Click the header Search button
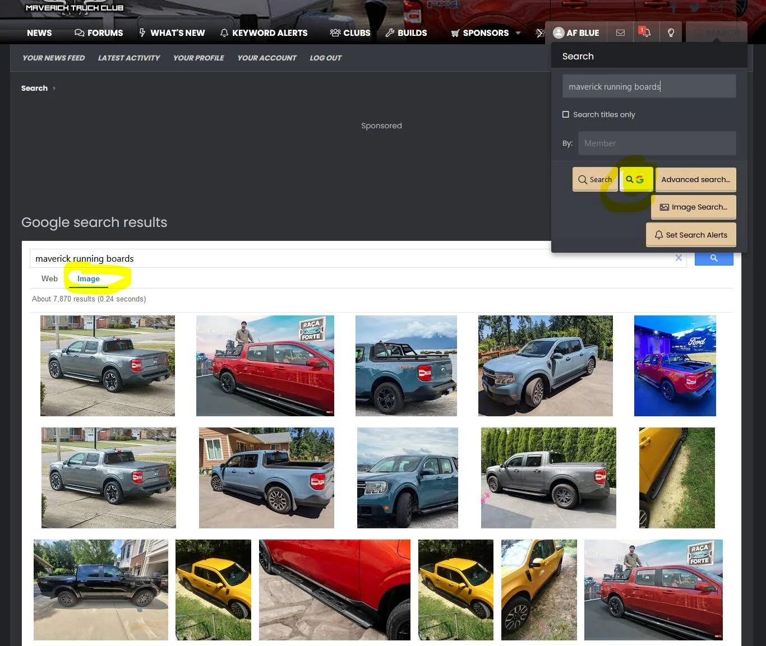 click(717, 32)
